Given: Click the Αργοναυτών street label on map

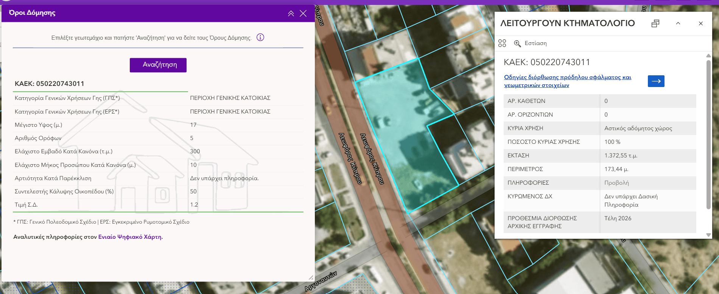Looking at the screenshot, I should [321, 282].
